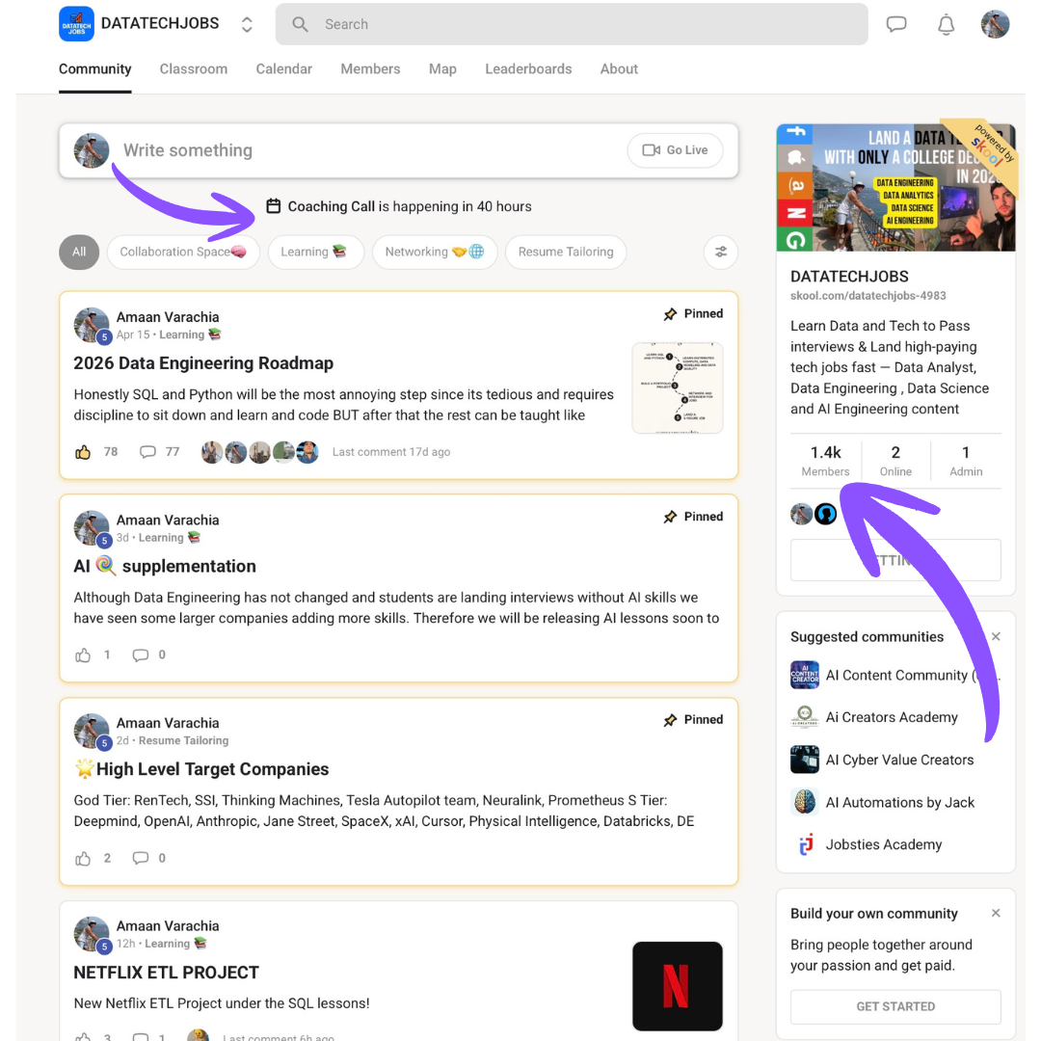Open comments on AI supplementation post
The height and width of the screenshot is (1041, 1041).
click(141, 655)
